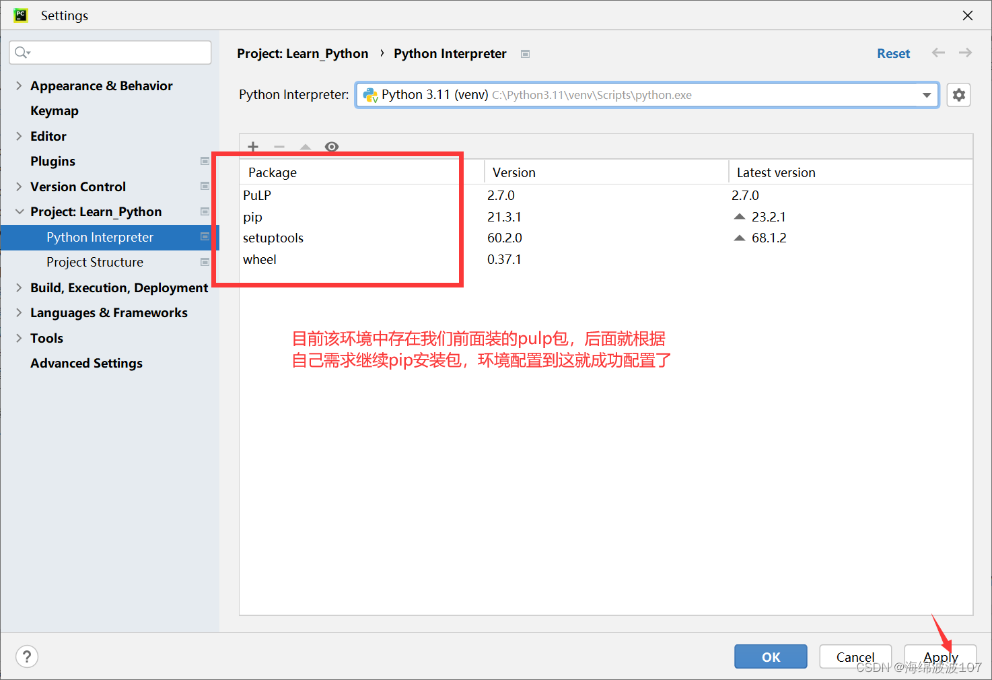Select the wheel package row

pos(606,259)
